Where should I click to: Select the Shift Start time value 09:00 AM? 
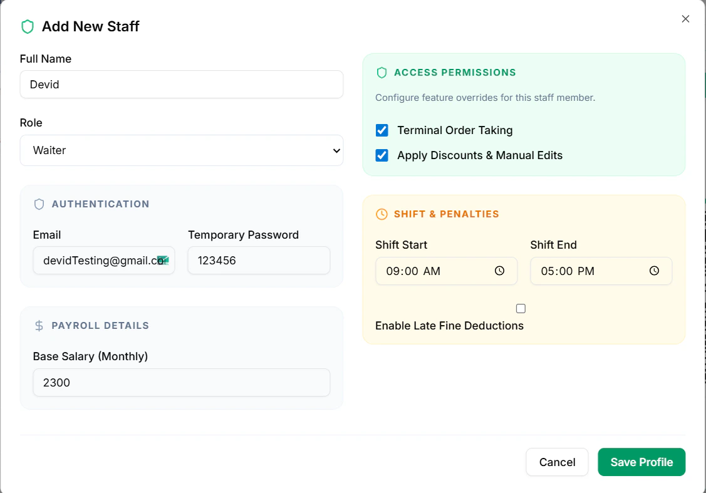(x=413, y=271)
